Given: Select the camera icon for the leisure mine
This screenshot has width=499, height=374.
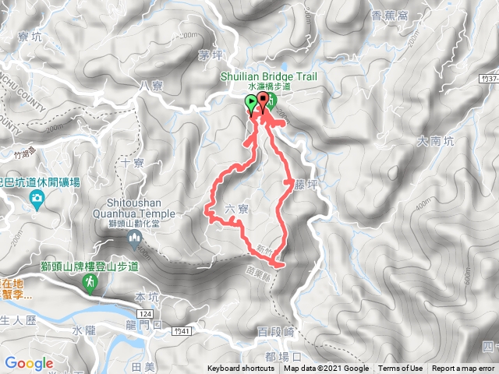Looking at the screenshot, I should click(37, 200).
